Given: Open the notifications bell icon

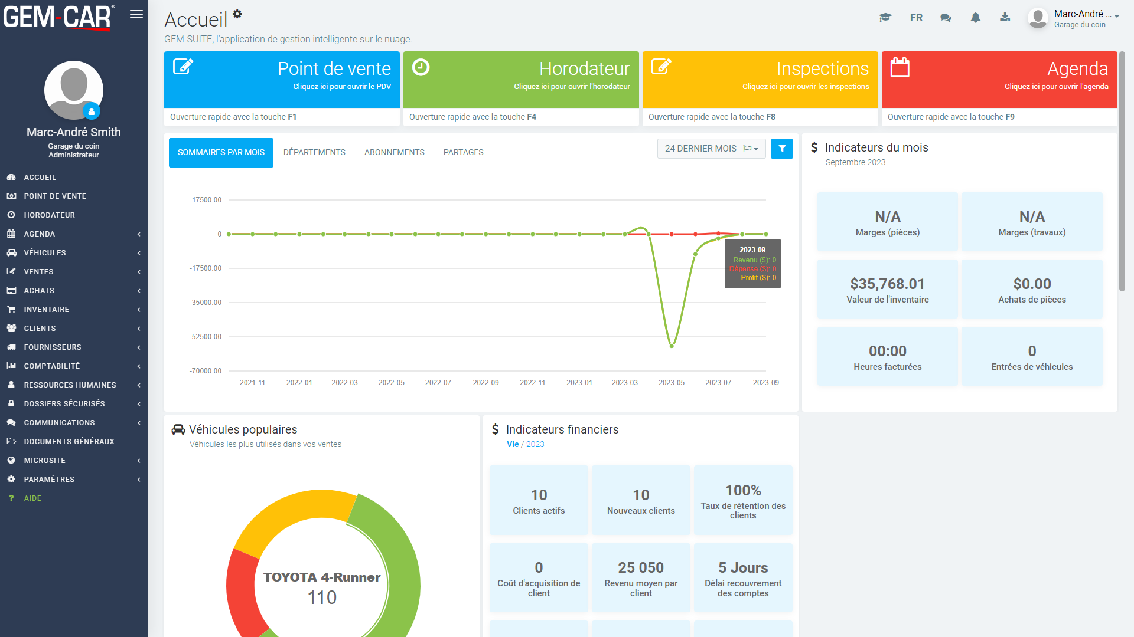Looking at the screenshot, I should (976, 18).
